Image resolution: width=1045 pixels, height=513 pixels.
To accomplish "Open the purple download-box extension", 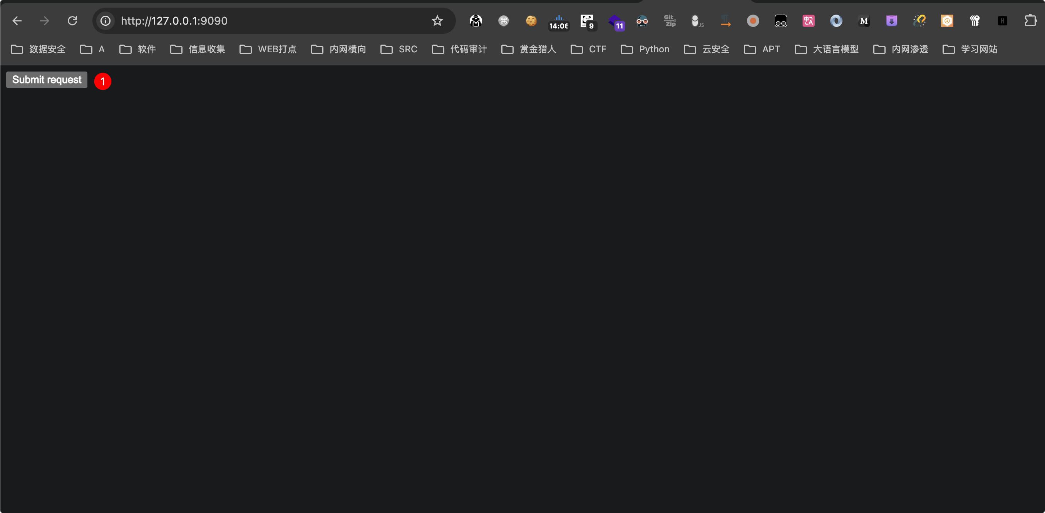I will pyautogui.click(x=892, y=21).
